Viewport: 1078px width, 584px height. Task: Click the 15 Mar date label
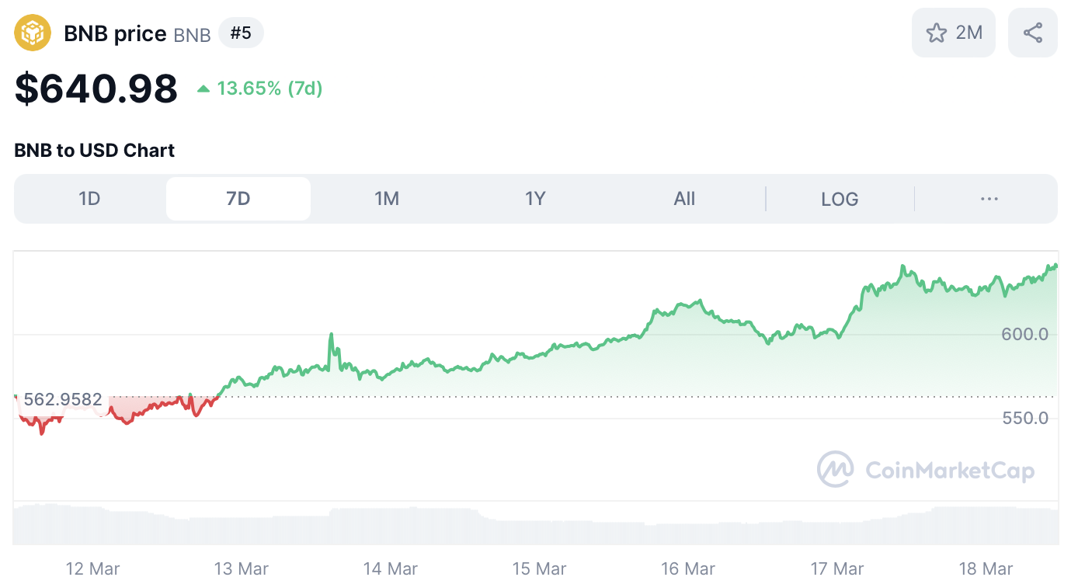click(540, 568)
